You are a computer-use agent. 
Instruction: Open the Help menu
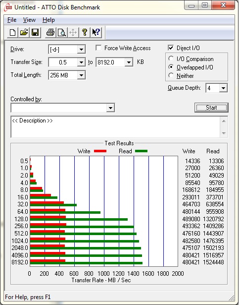tap(48, 20)
